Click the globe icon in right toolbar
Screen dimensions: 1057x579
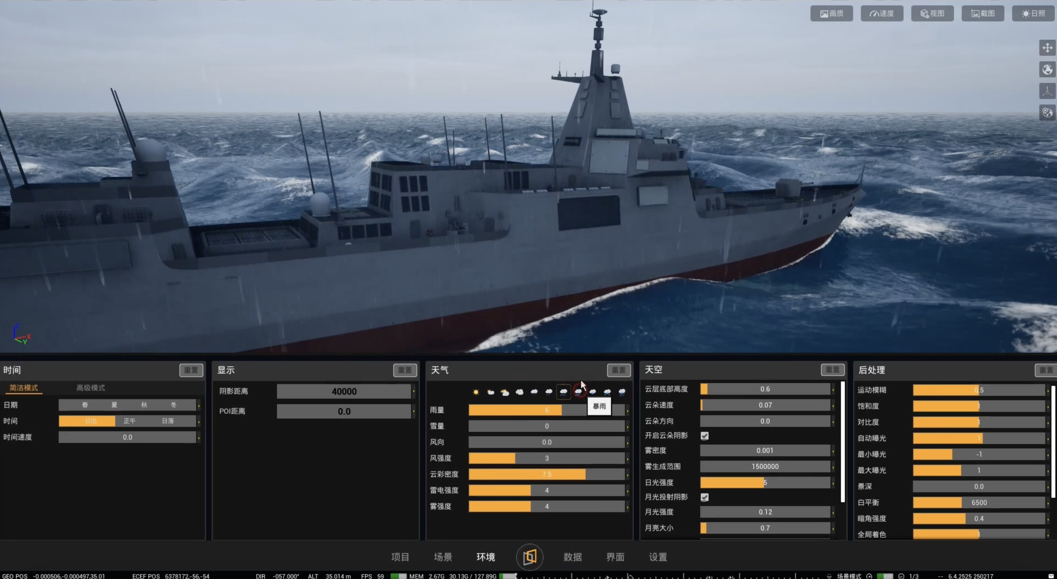point(1047,69)
